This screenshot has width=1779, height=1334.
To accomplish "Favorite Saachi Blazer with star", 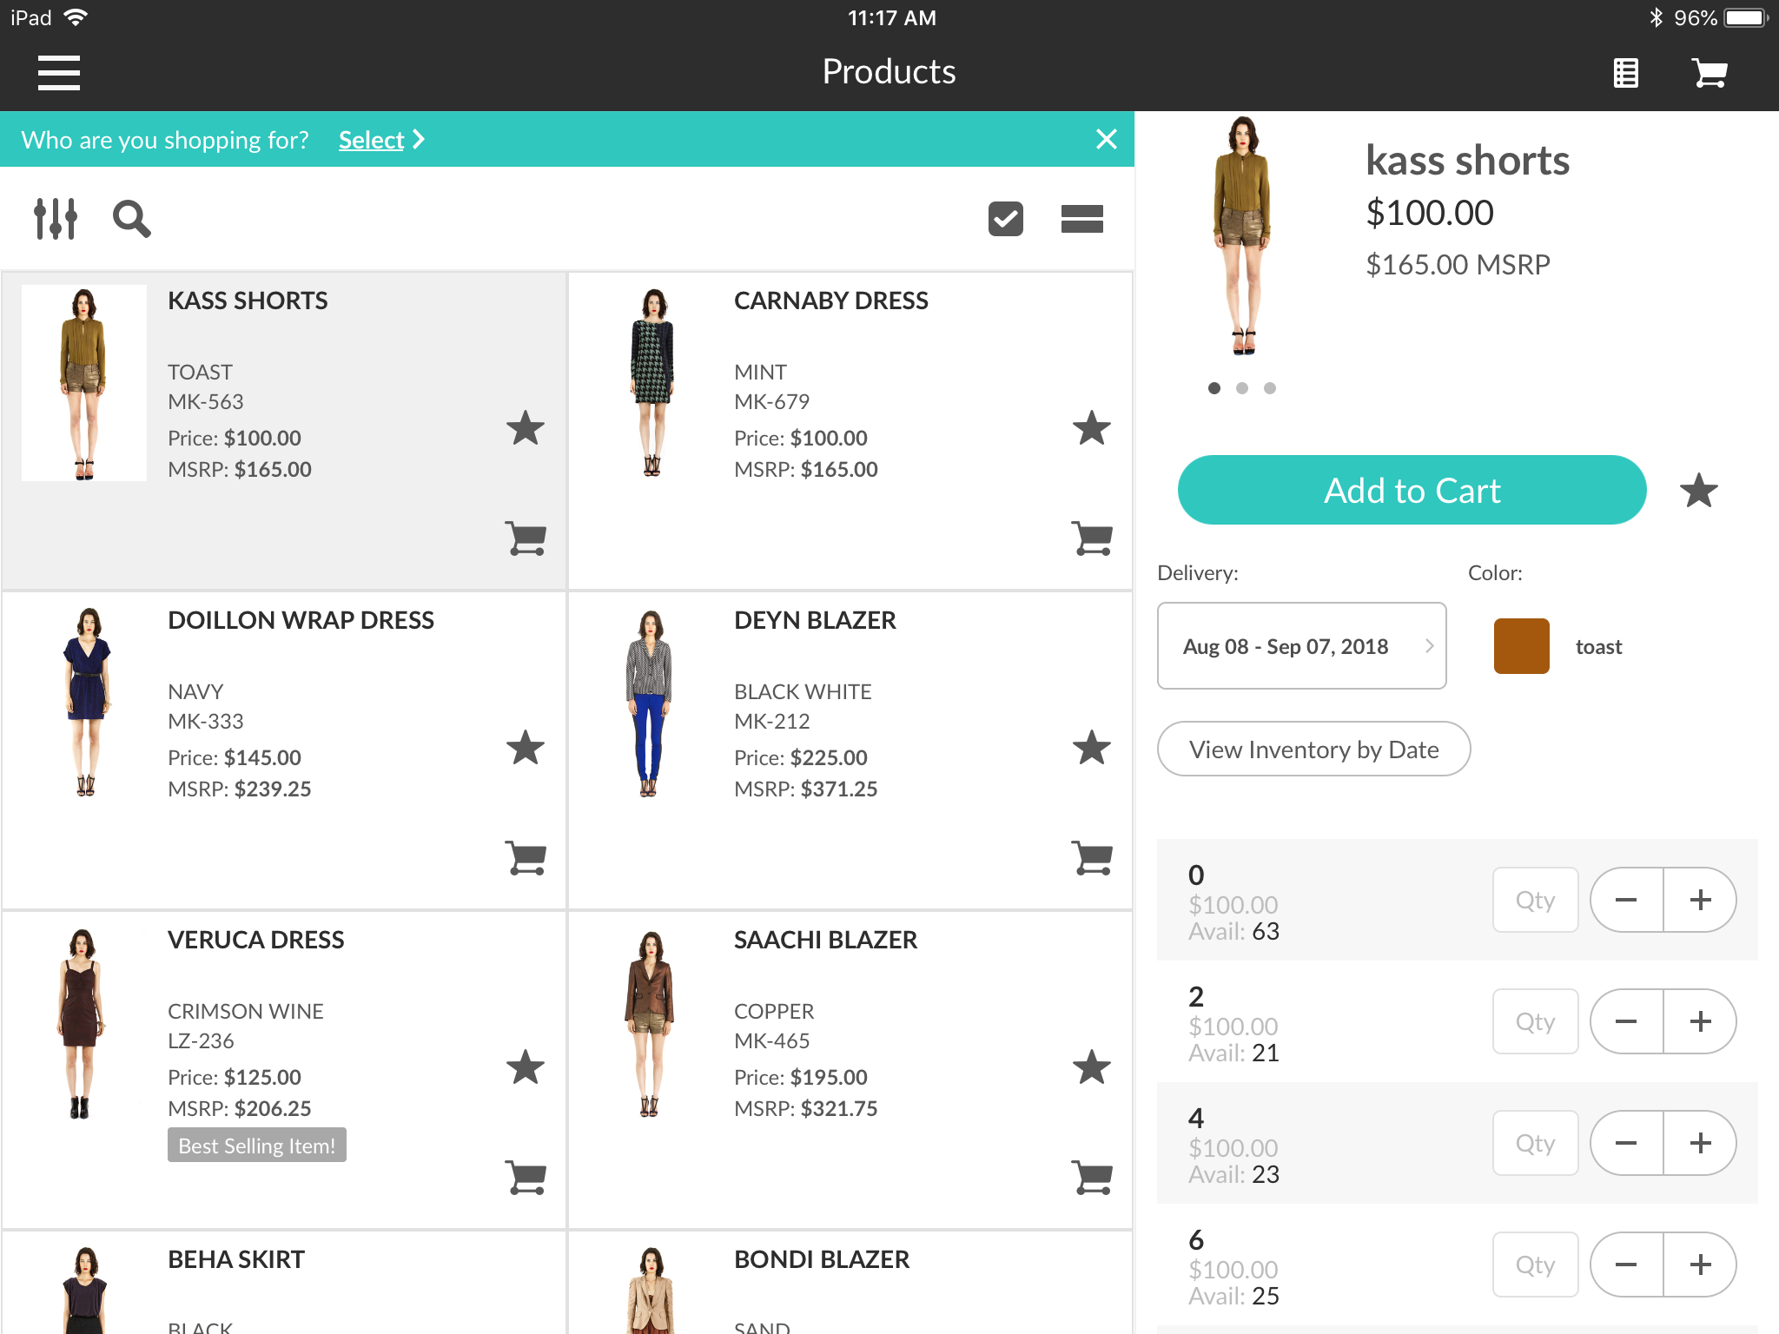I will click(1092, 1067).
